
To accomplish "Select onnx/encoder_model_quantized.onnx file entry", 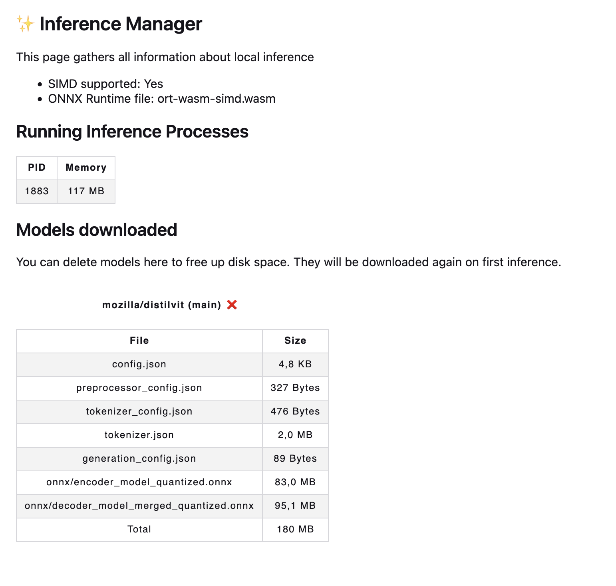I will [x=139, y=482].
